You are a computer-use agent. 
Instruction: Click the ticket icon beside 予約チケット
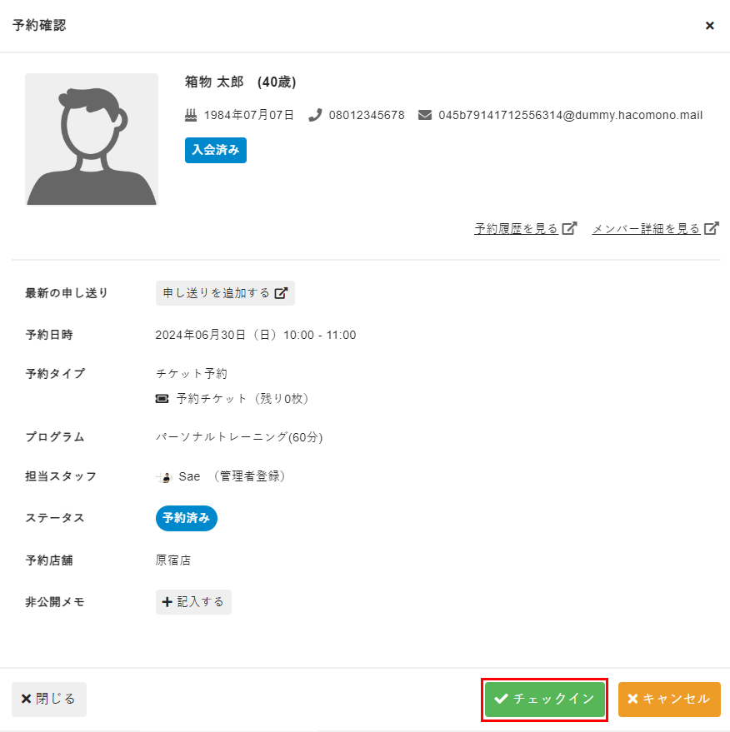(x=162, y=399)
